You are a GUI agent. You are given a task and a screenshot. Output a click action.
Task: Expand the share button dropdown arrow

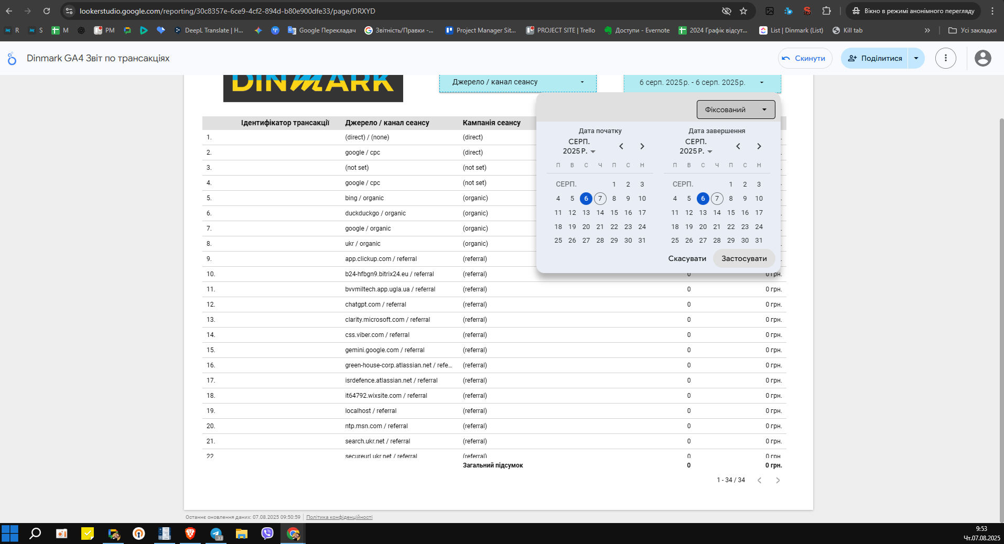(x=916, y=58)
